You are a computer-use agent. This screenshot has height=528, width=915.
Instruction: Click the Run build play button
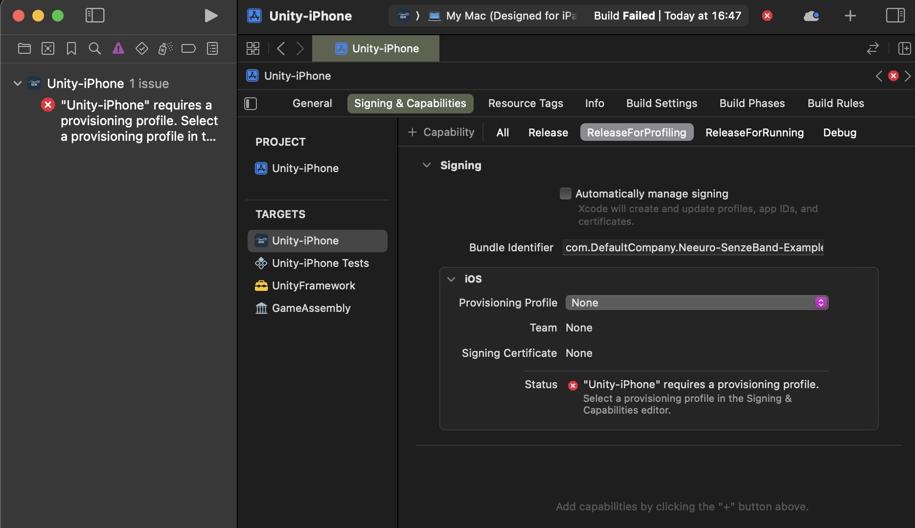(x=210, y=16)
